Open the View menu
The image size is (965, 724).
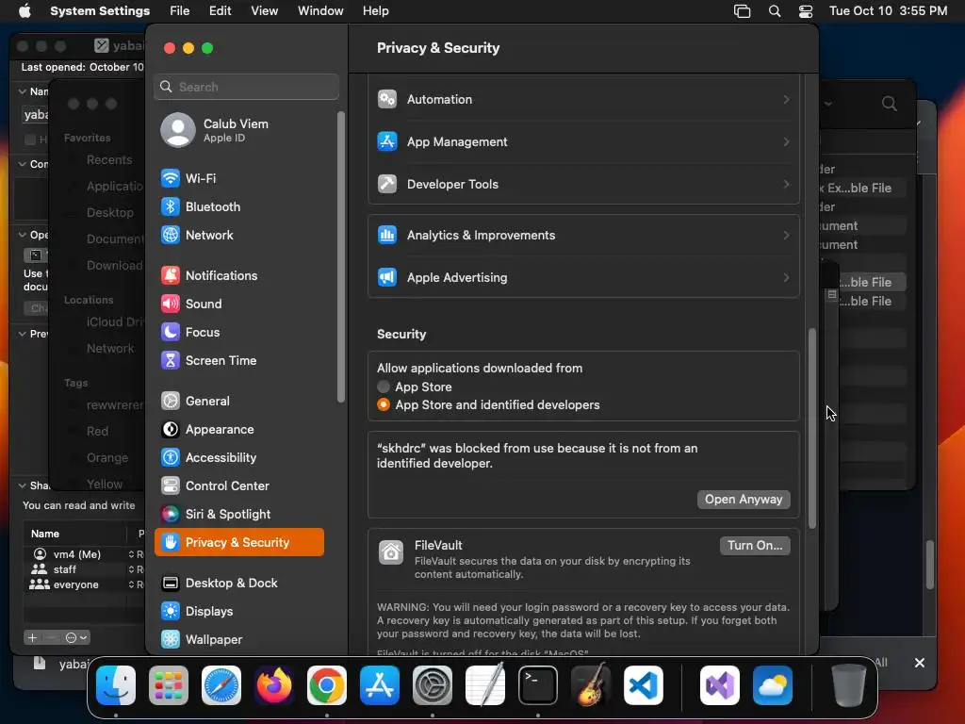point(264,11)
